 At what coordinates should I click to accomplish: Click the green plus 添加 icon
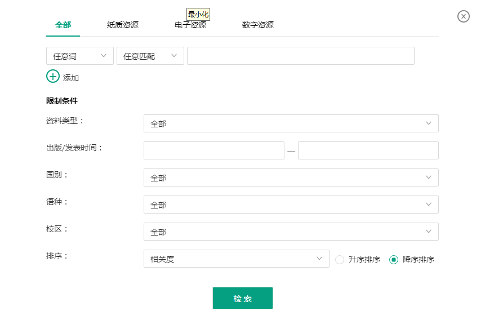[x=53, y=76]
